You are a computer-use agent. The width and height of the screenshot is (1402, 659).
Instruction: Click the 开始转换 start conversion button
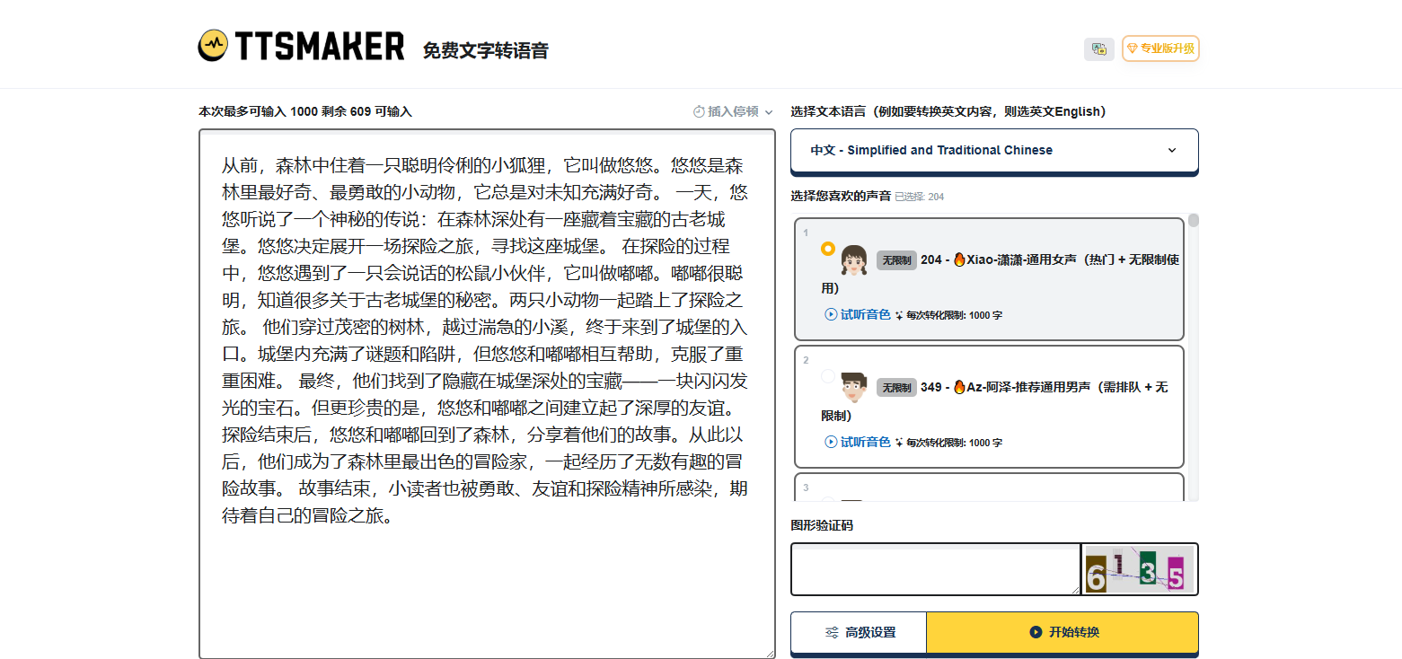[x=1062, y=632]
